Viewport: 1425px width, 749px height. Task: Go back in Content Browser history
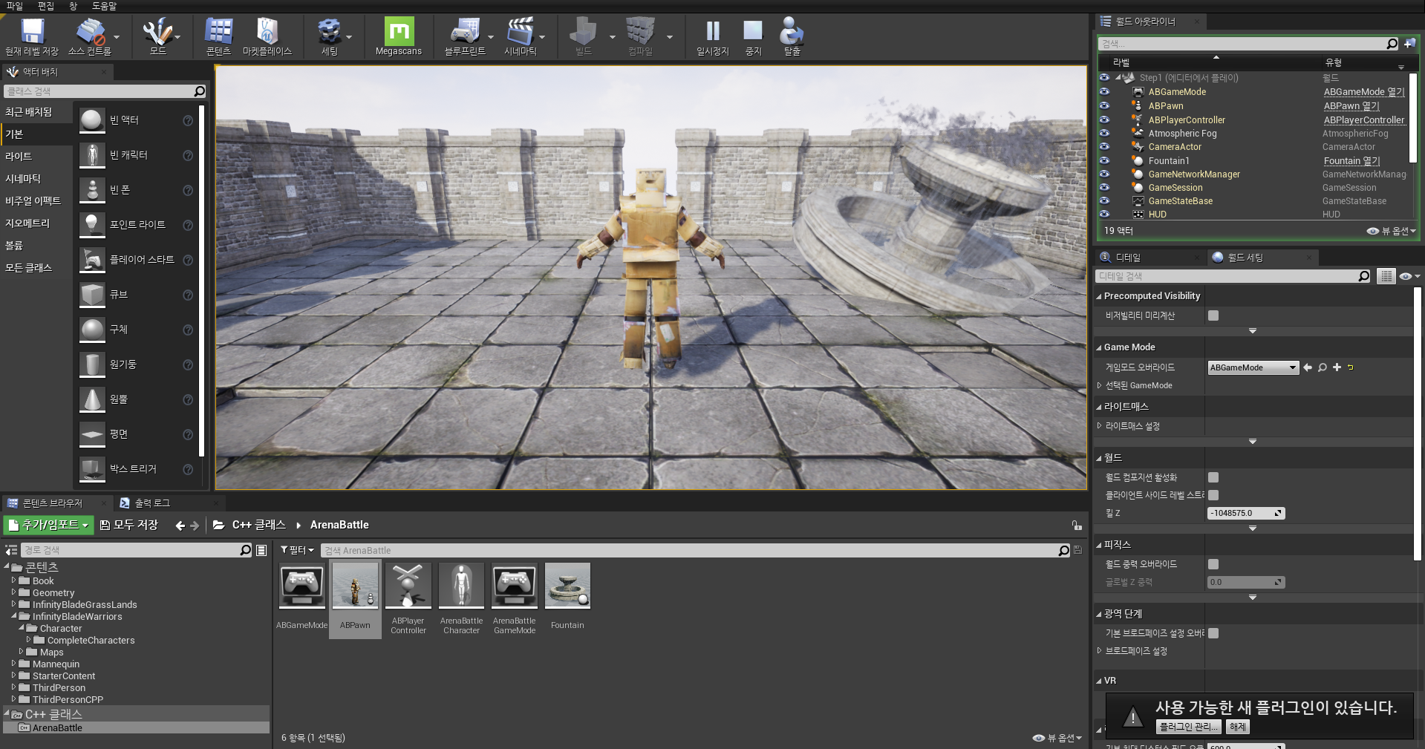tap(180, 526)
